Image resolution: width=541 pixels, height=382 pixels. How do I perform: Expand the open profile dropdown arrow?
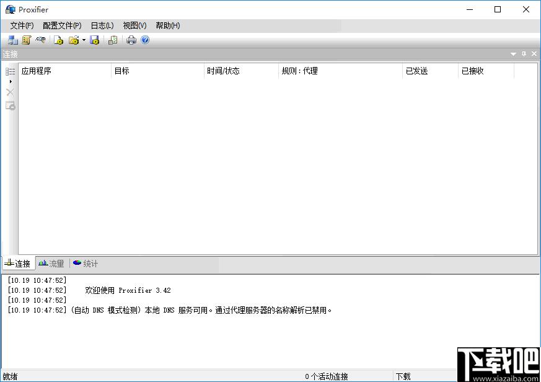click(x=84, y=40)
